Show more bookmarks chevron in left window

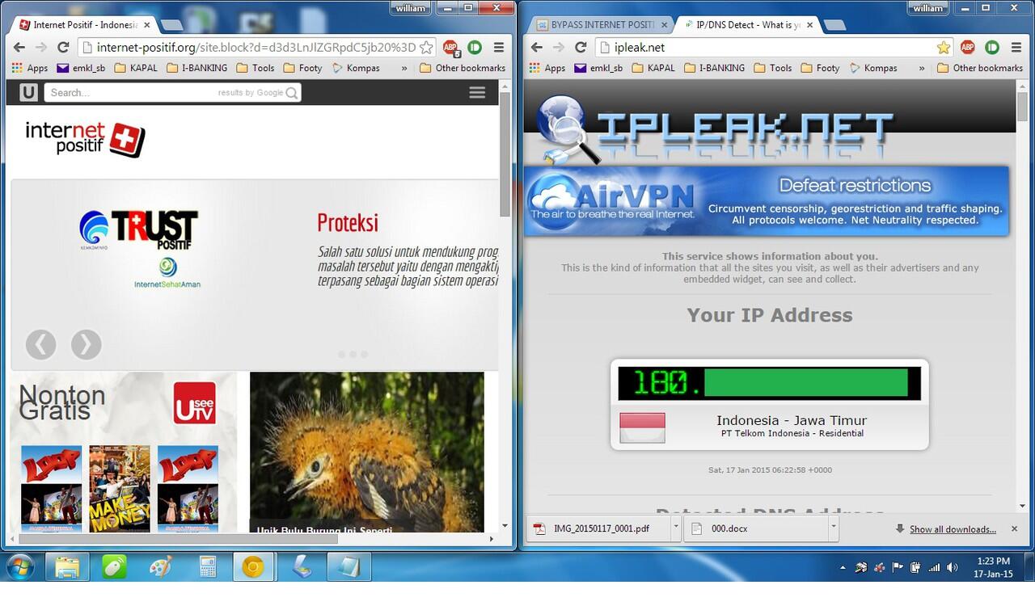pyautogui.click(x=404, y=68)
